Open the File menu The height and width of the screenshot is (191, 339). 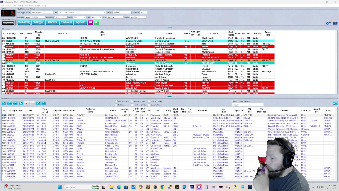3,6
